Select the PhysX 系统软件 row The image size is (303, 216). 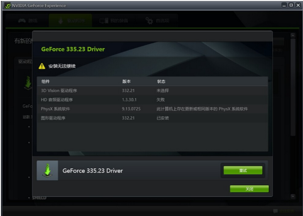click(x=152, y=109)
